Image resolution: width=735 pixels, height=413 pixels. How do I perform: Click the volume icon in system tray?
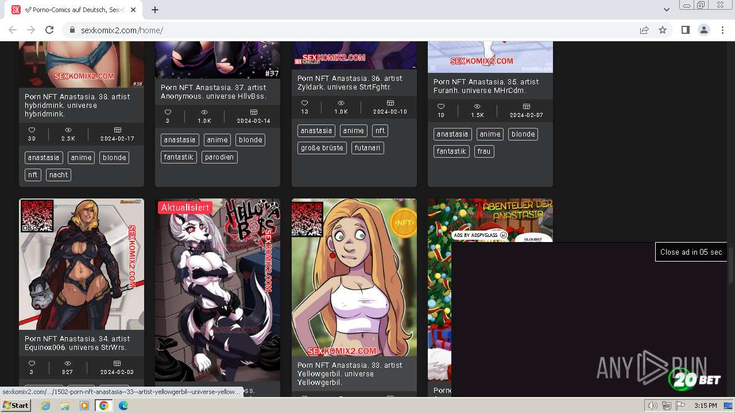[653, 406]
